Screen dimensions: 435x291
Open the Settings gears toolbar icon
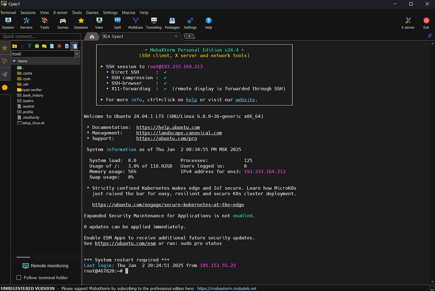tap(190, 23)
